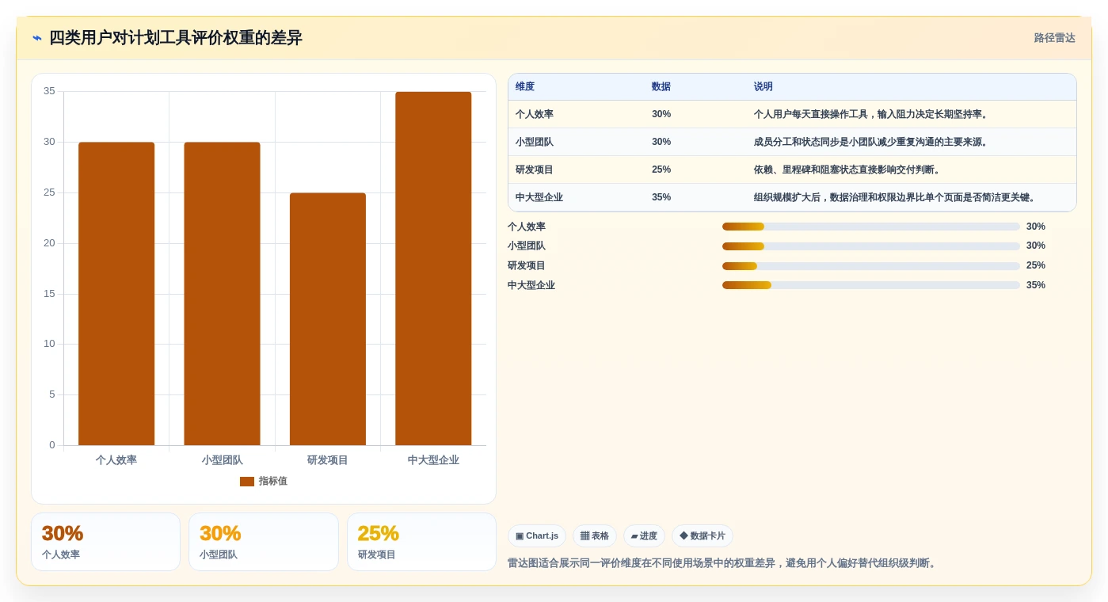
Task: Select the 说明 column header
Action: coord(763,87)
